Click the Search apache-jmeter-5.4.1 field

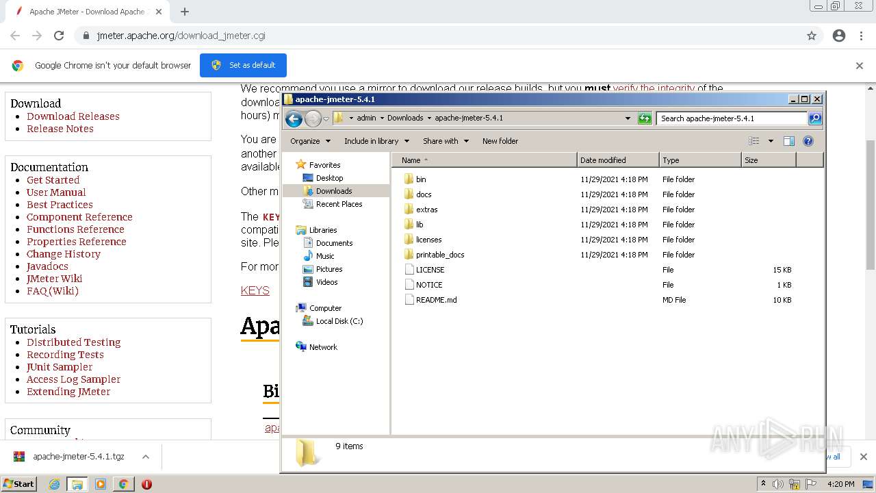(732, 118)
